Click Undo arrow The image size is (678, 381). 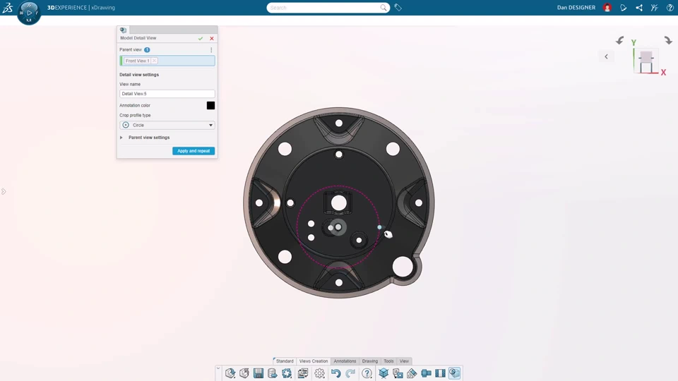click(x=336, y=373)
